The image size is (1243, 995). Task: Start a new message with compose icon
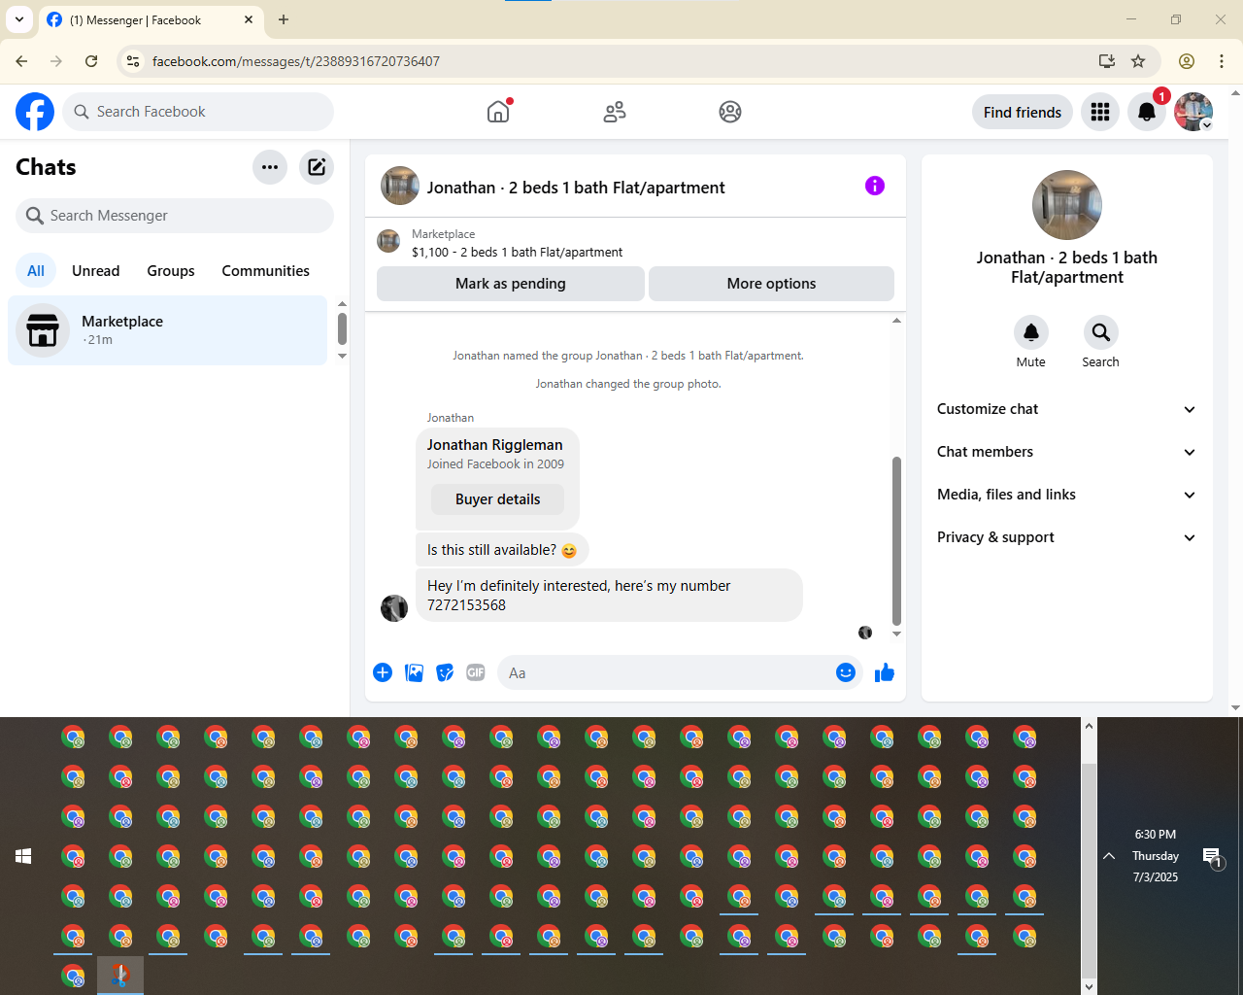(x=317, y=167)
